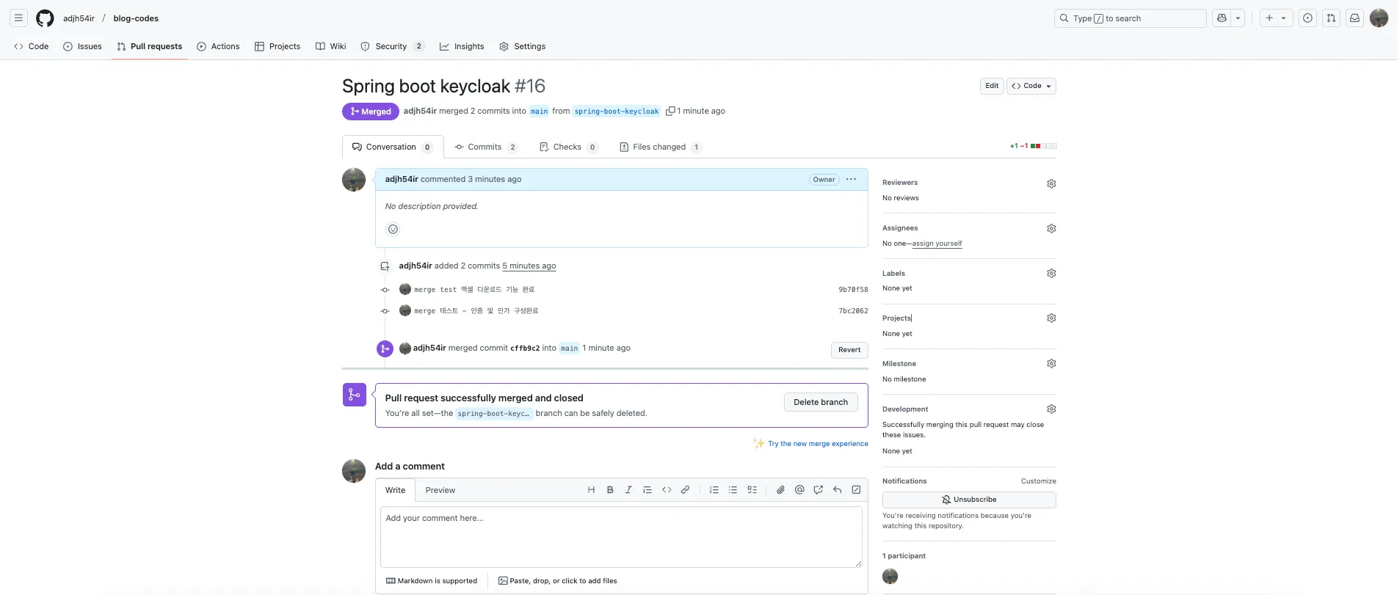Apply bold formatting in the comment editor

610,490
